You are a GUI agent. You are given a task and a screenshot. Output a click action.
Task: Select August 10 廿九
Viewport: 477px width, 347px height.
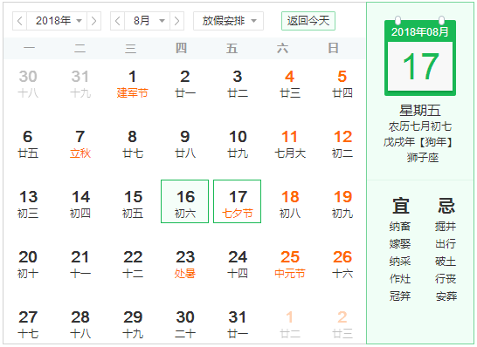click(x=238, y=144)
